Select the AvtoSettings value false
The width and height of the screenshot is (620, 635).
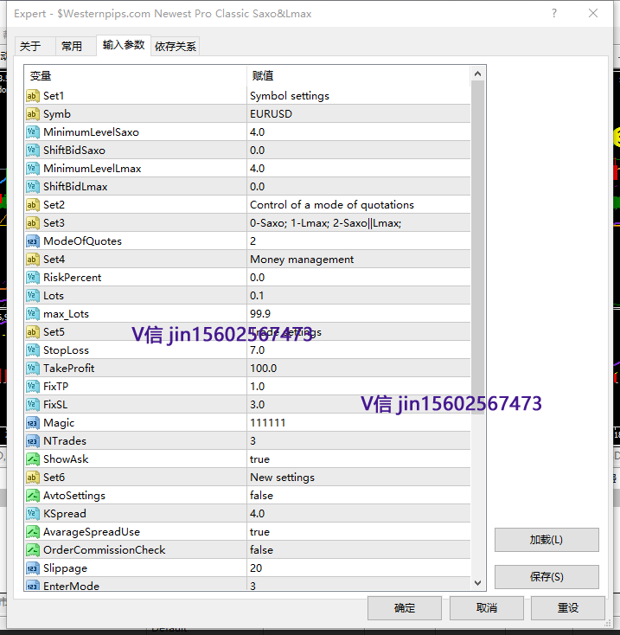pyautogui.click(x=261, y=496)
